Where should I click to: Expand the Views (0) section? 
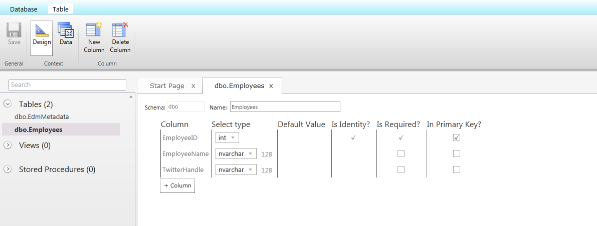pos(8,145)
